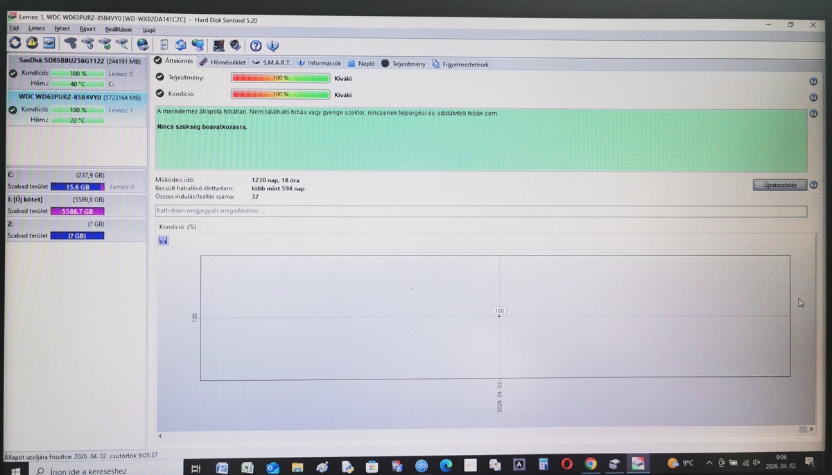This screenshot has width=832, height=475.
Task: Click the 100 data point on chart
Action: click(x=499, y=311)
